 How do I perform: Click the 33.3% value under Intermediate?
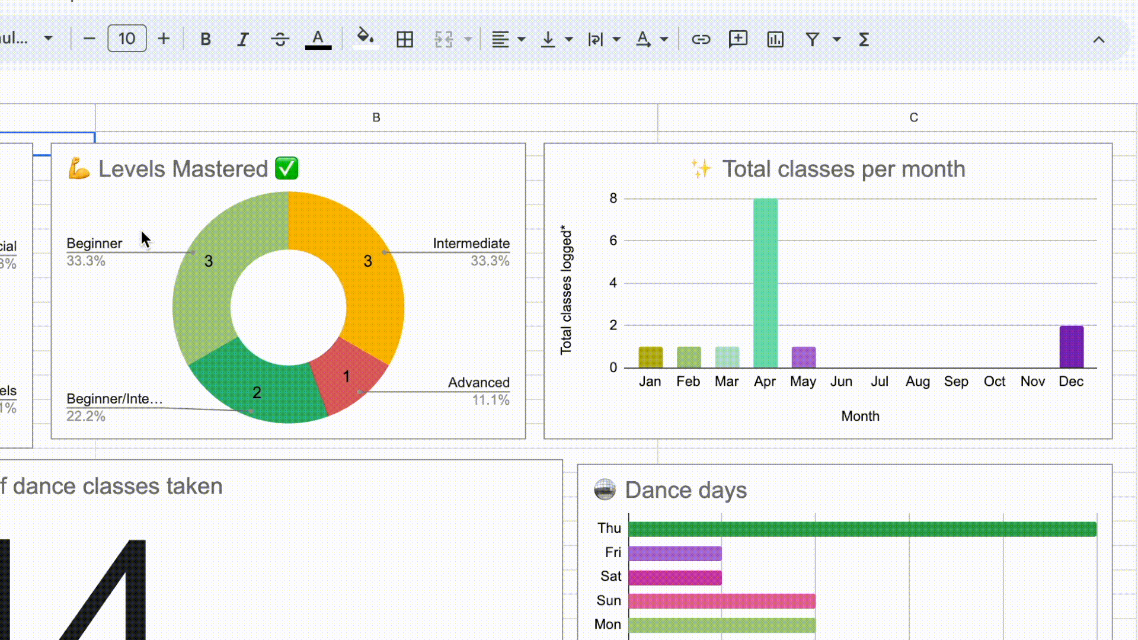490,261
